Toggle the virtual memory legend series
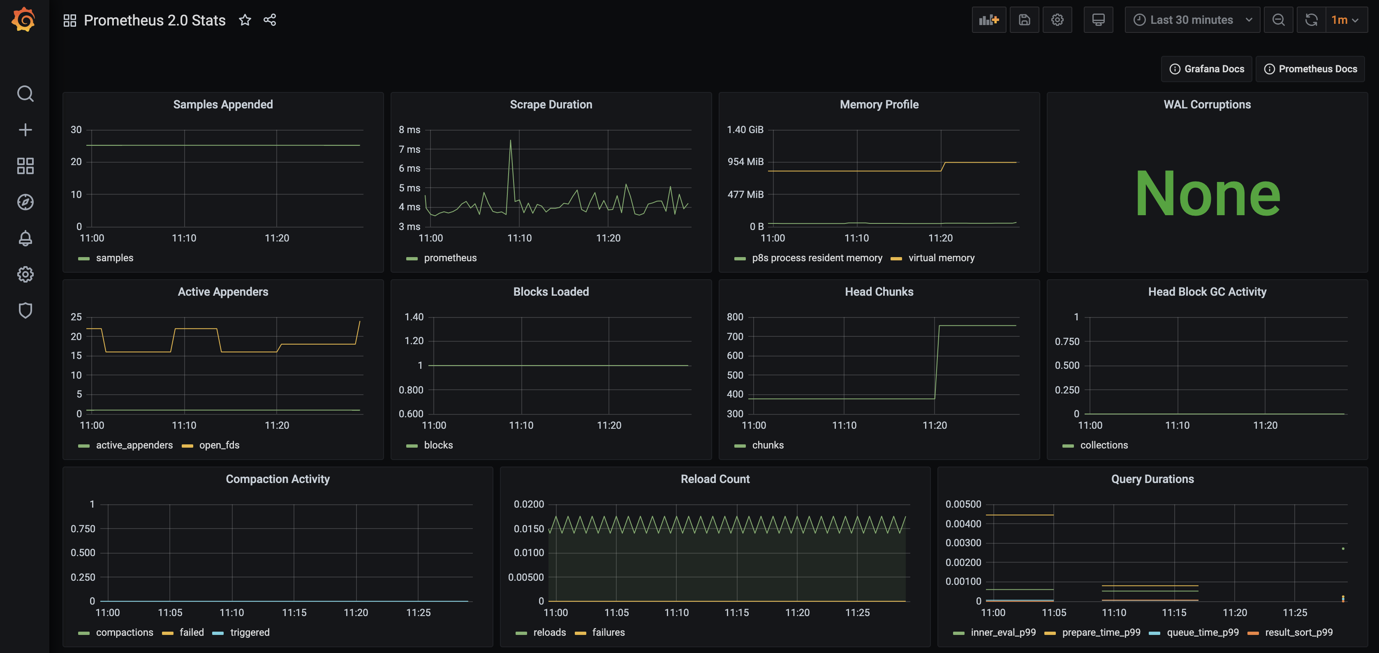This screenshot has width=1379, height=653. (941, 258)
